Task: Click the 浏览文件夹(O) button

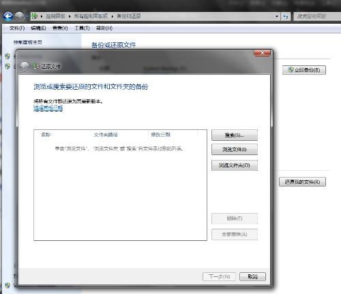Action: pos(235,165)
